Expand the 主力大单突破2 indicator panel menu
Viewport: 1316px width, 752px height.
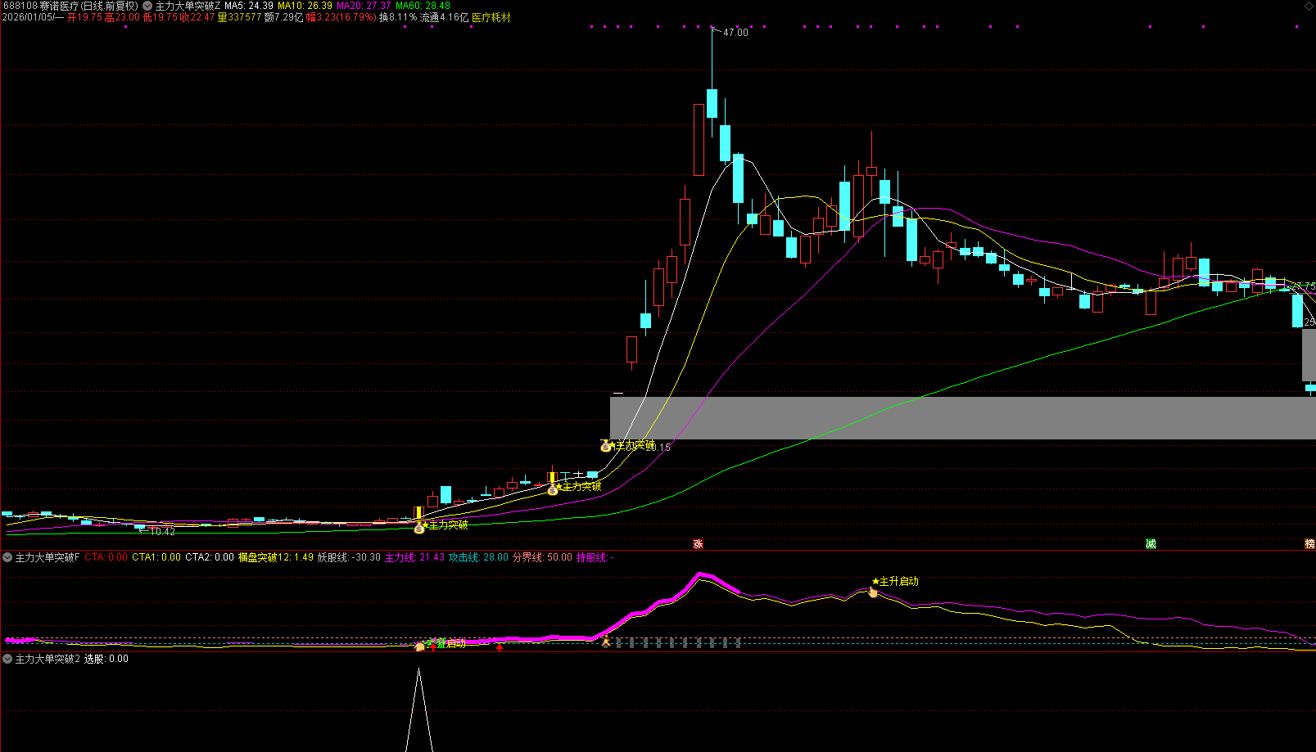(x=7, y=659)
